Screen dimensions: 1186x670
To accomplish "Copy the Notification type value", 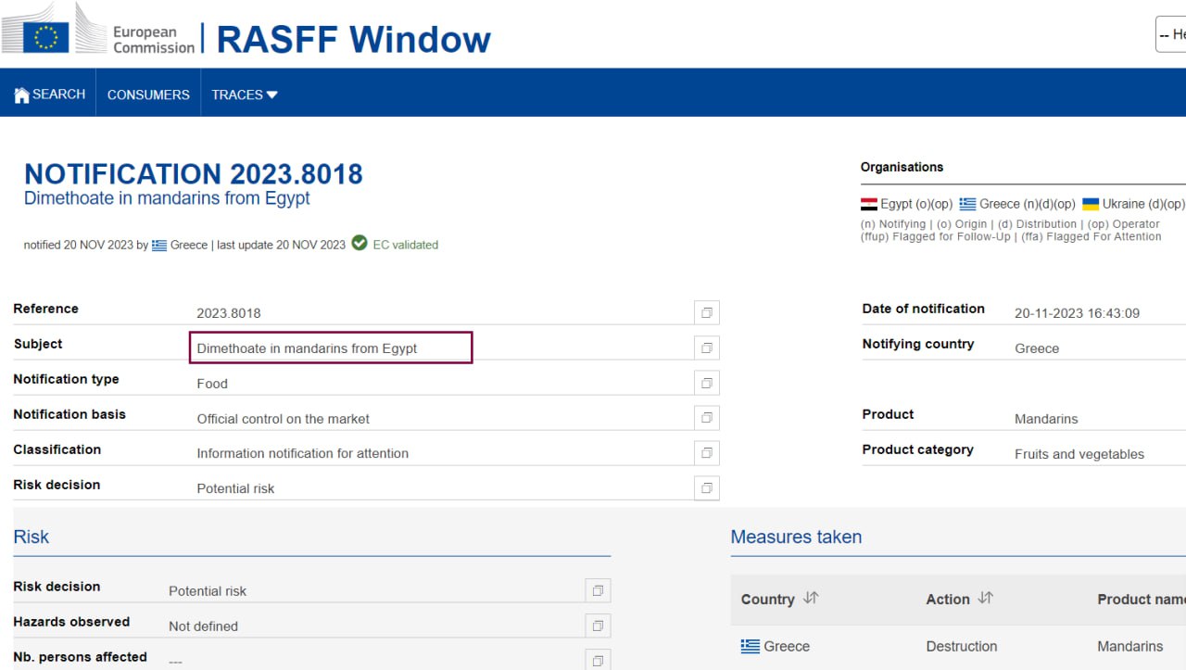I will 706,384.
